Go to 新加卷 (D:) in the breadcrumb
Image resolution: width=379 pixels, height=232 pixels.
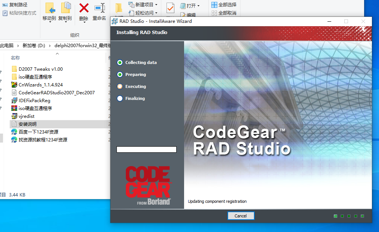(x=34, y=46)
